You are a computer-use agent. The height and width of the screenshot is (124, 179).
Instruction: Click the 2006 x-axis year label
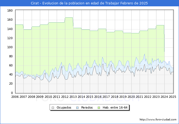[x=15, y=97]
